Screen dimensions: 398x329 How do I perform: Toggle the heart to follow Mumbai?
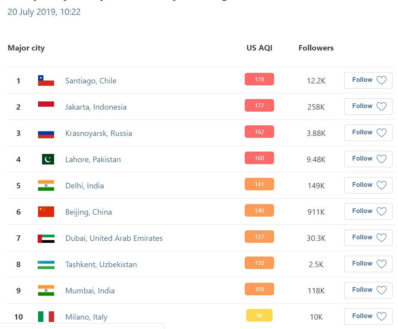click(381, 290)
